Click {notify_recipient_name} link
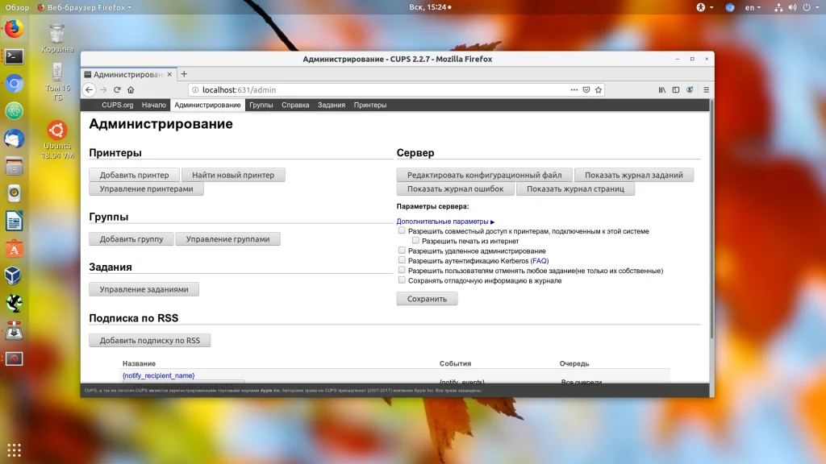Image resolution: width=826 pixels, height=464 pixels. click(x=159, y=375)
